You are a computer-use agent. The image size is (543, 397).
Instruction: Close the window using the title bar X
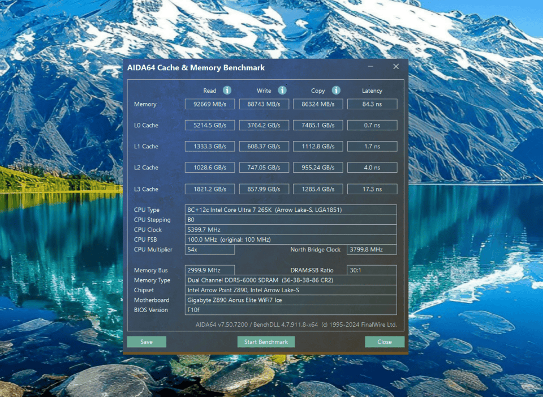click(x=396, y=67)
